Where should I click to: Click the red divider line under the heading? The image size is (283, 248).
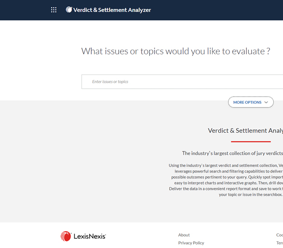tap(251, 142)
